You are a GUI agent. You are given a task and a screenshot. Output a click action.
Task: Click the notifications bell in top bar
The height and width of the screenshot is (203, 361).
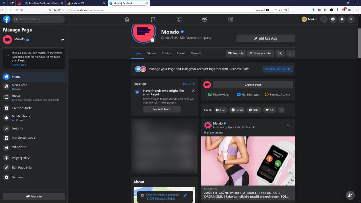pyautogui.click(x=342, y=19)
